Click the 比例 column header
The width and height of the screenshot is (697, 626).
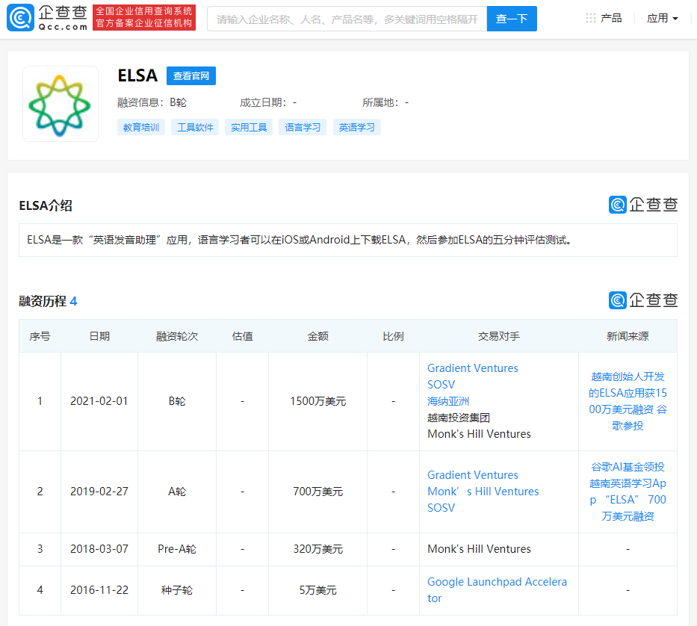tap(394, 336)
